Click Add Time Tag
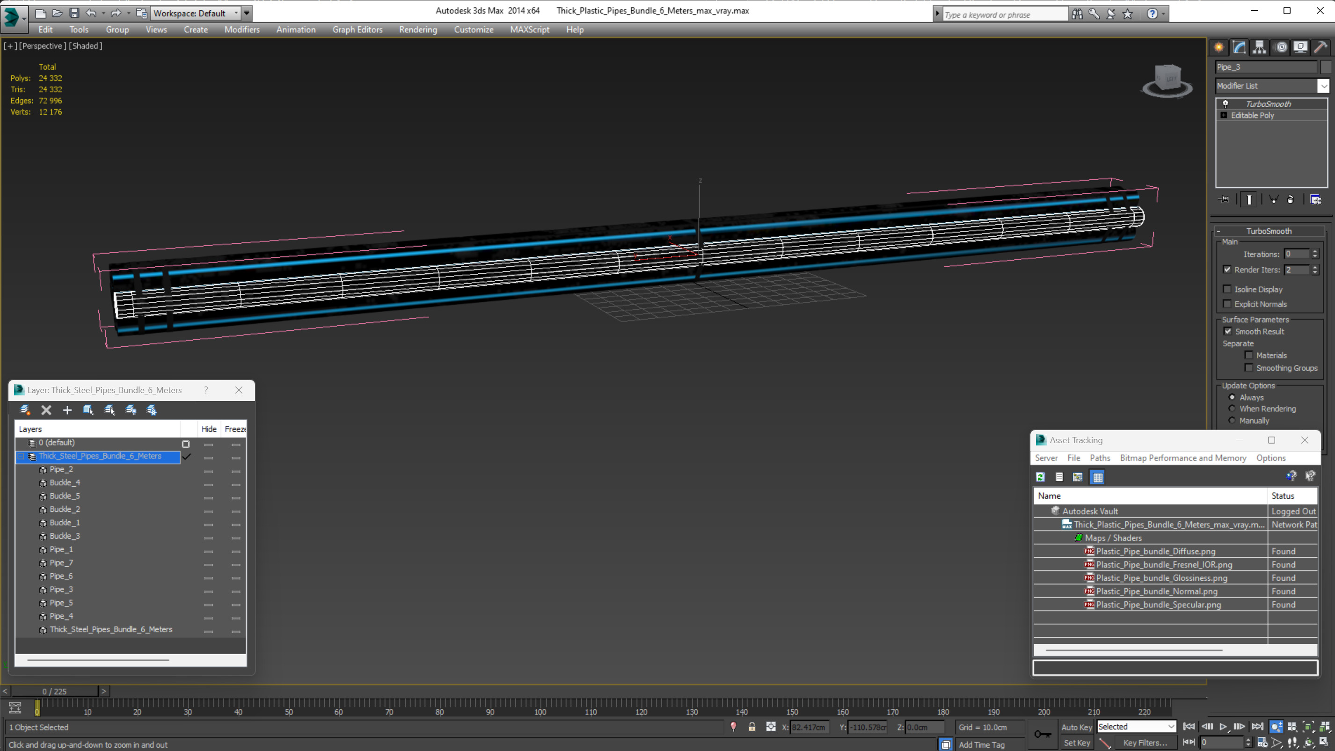Screen dimensions: 1335x751 982,745
